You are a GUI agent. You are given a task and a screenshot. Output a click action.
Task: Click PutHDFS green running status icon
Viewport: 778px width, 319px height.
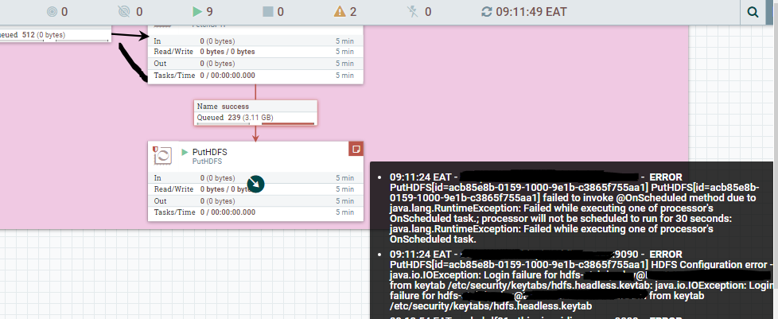(185, 152)
